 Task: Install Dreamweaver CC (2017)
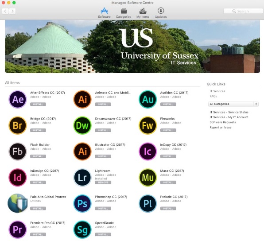tap(103, 130)
